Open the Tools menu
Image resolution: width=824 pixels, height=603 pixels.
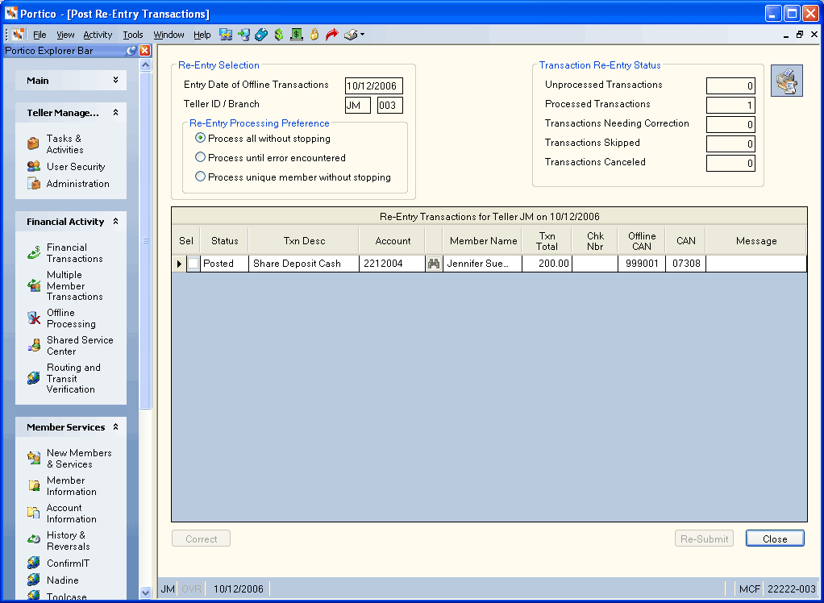pos(133,35)
